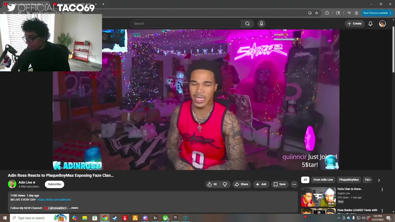Open YouTube account avatar menu
The image size is (395, 222).
(382, 24)
